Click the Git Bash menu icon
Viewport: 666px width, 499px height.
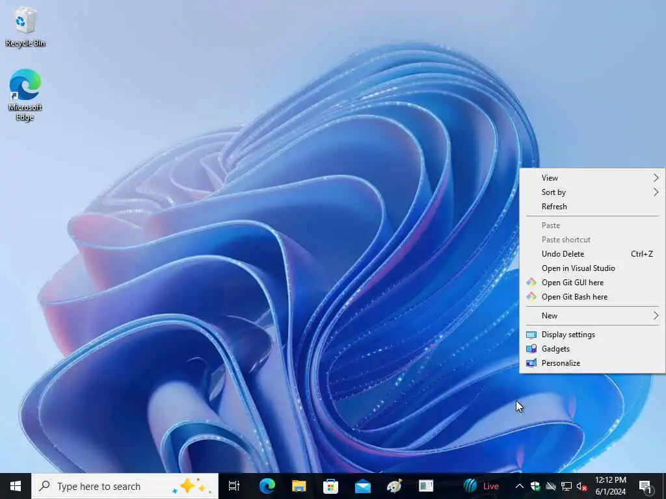tap(531, 296)
